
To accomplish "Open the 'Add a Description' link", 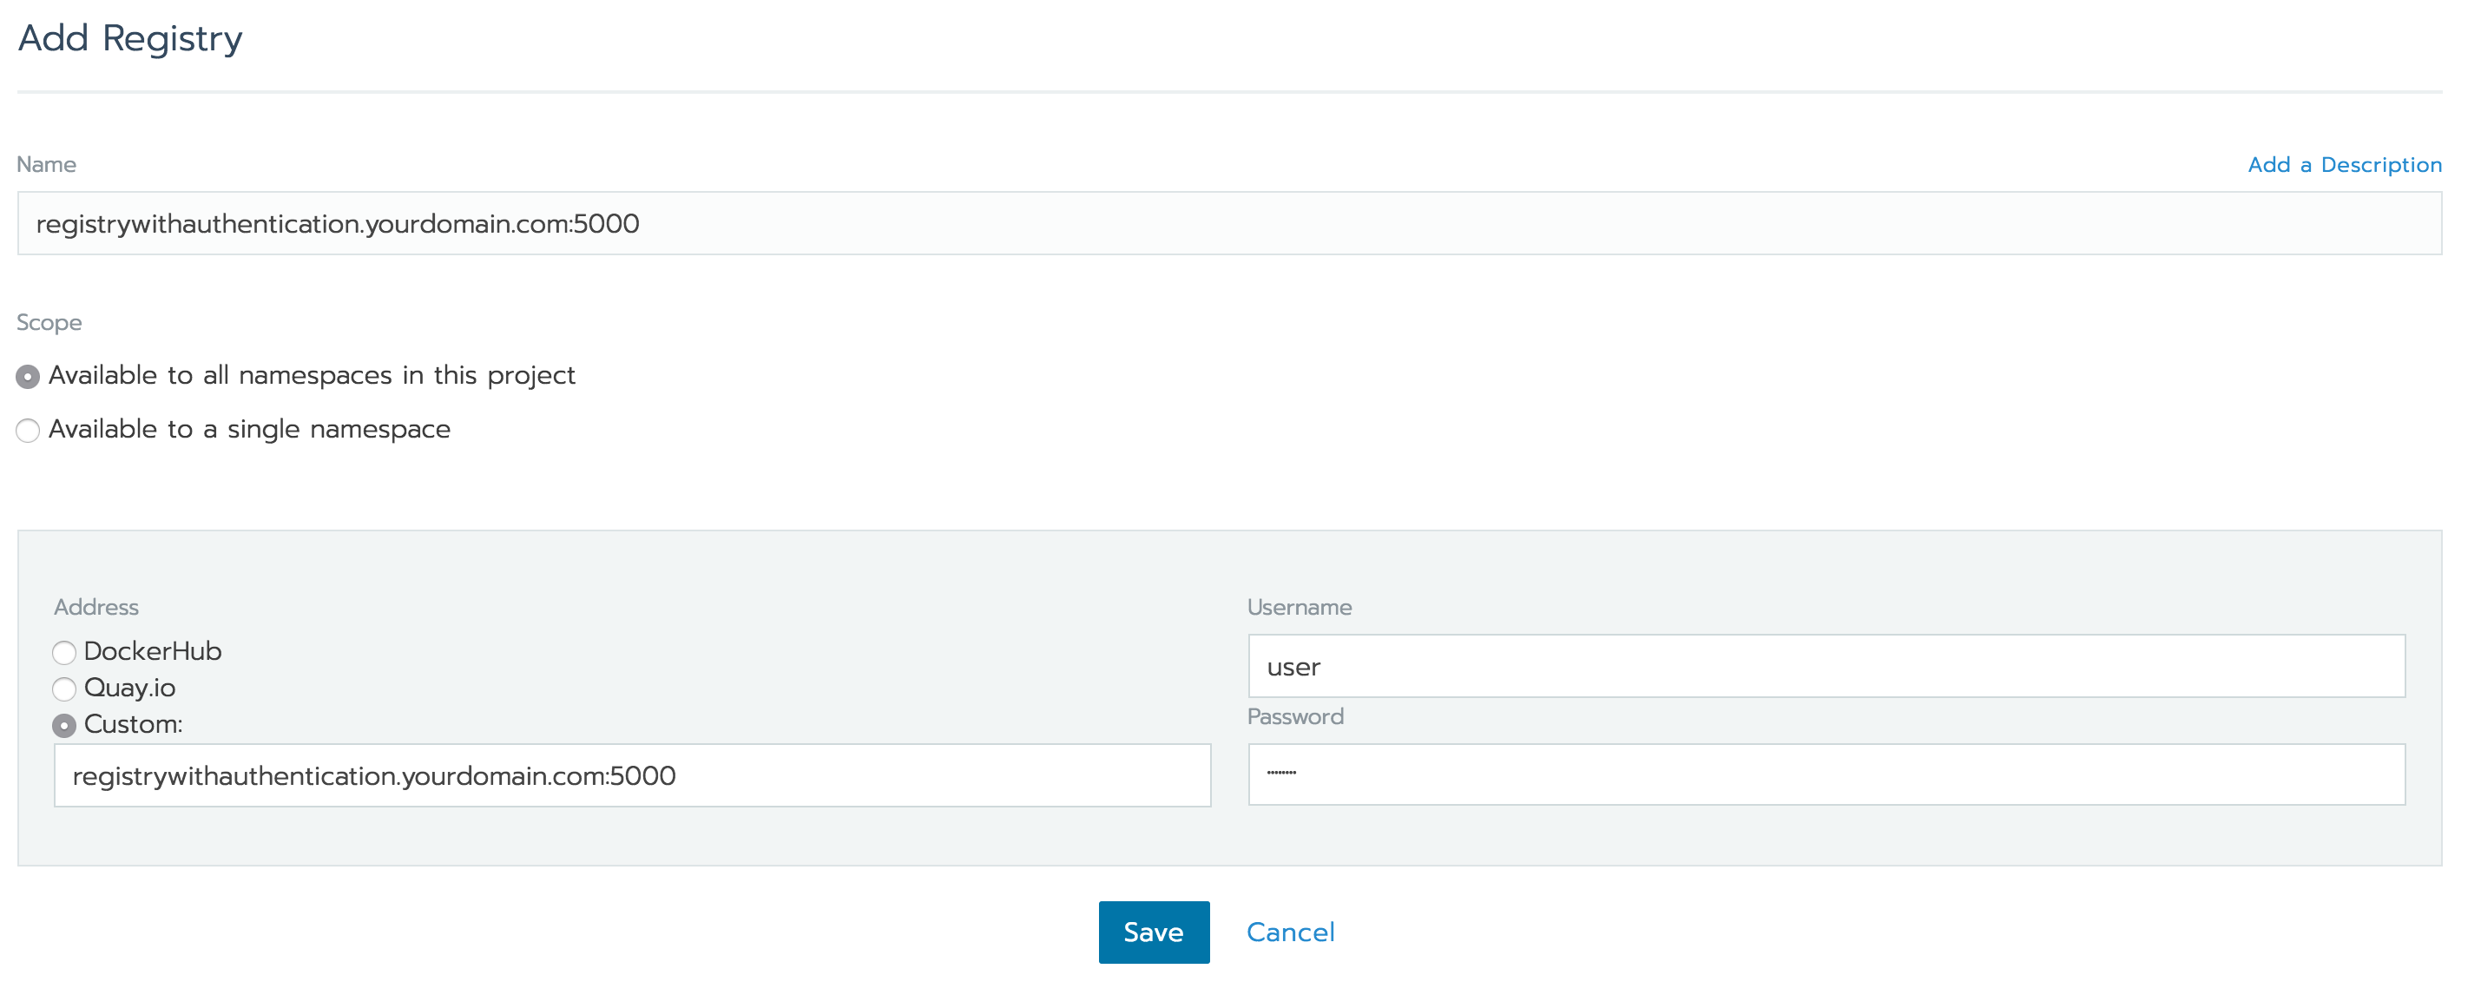I will point(2344,165).
